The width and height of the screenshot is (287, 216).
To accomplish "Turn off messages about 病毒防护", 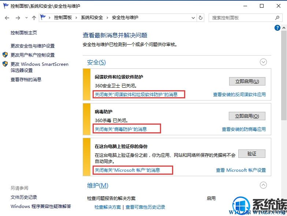I will pos(121,129).
